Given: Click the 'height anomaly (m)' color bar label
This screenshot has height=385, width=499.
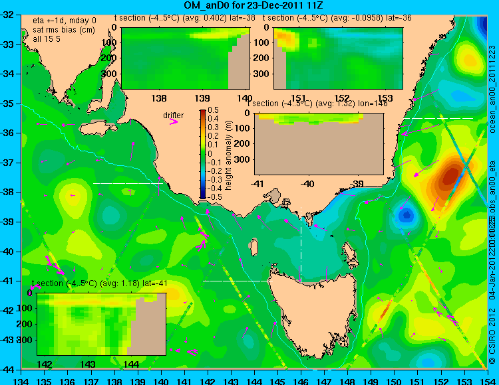Looking at the screenshot, I should pos(228,155).
